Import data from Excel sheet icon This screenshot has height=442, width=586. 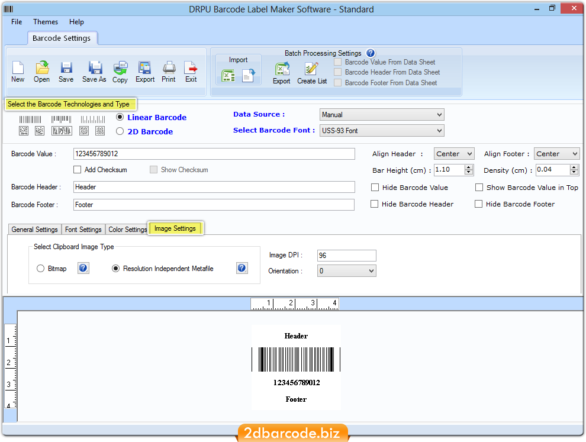click(x=228, y=76)
